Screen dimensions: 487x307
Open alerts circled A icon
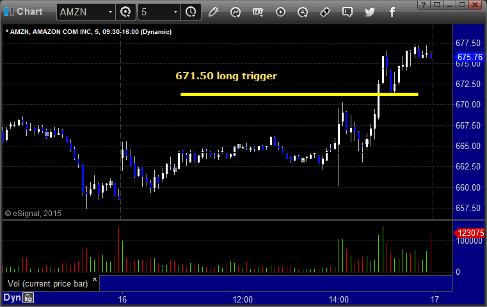coord(303,12)
